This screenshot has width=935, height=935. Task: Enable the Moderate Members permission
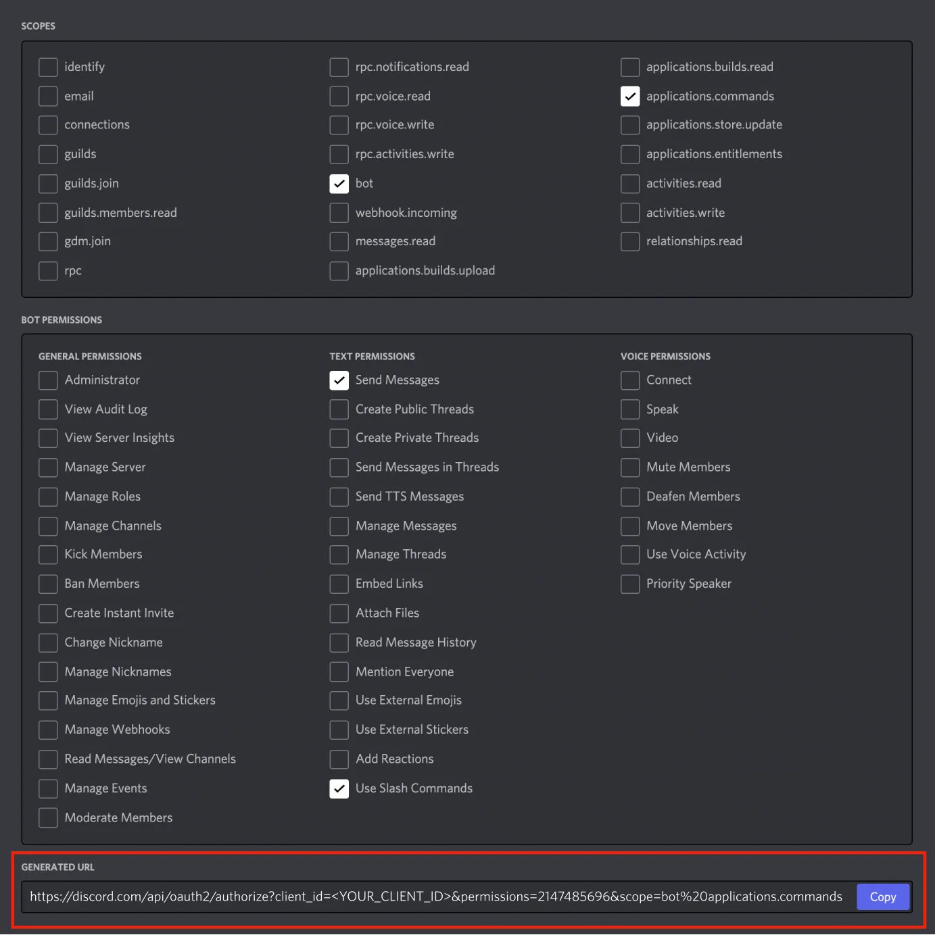48,817
